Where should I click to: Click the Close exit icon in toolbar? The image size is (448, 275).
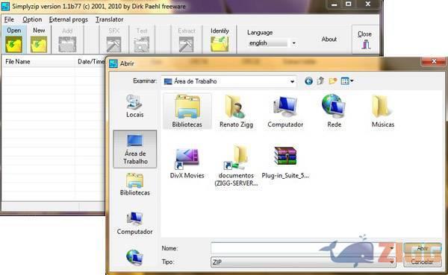[x=365, y=45]
